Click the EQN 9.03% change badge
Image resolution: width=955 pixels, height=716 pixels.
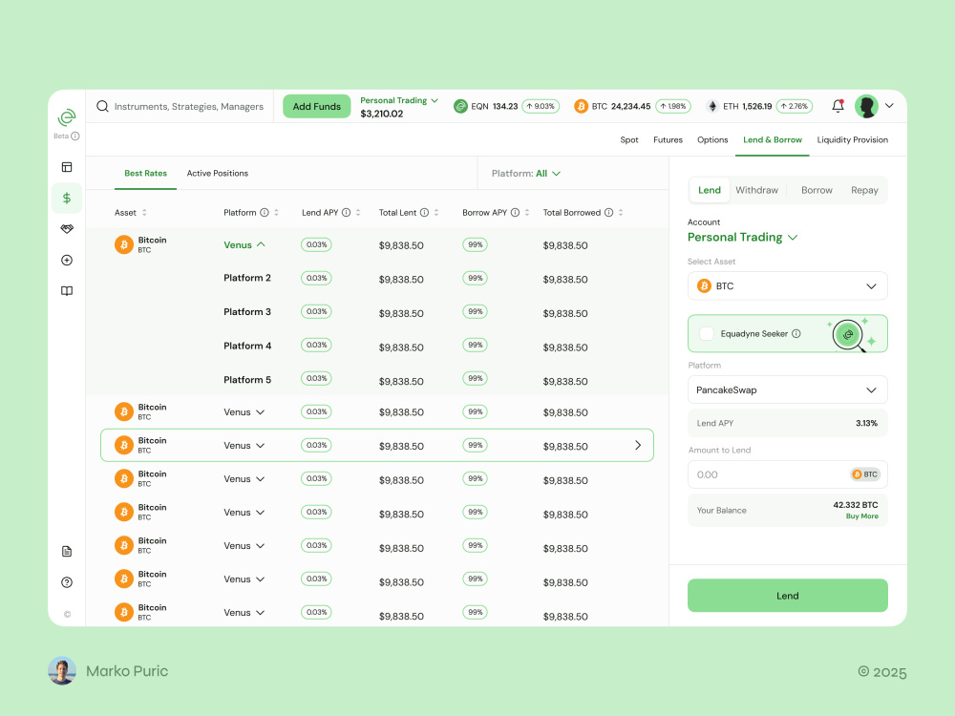(541, 107)
